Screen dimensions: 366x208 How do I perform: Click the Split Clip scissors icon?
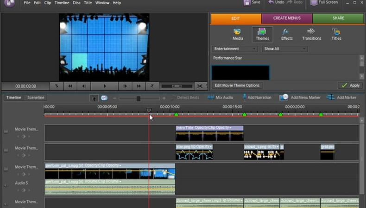[200, 86]
